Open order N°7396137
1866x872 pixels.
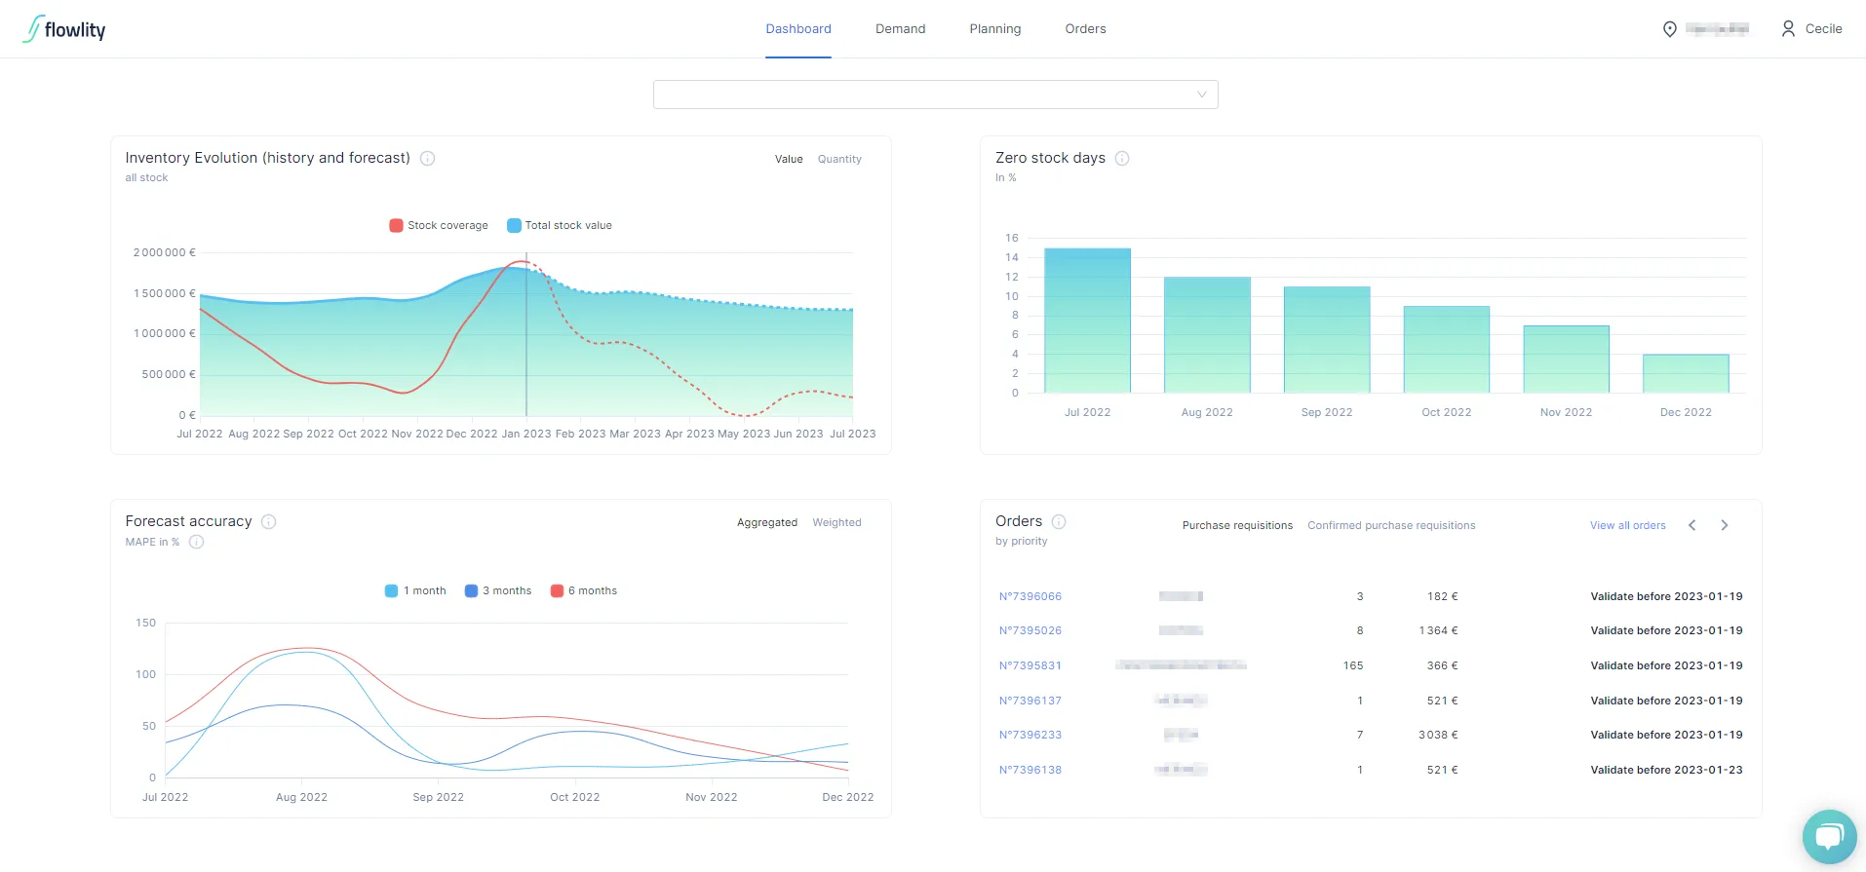click(1030, 701)
